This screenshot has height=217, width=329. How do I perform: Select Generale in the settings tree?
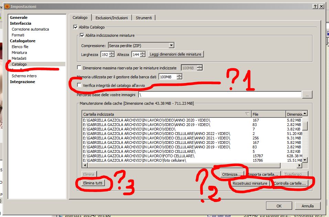pyautogui.click(x=19, y=18)
